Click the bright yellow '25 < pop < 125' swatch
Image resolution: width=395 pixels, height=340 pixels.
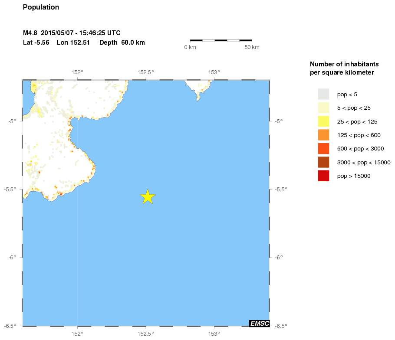click(x=323, y=121)
